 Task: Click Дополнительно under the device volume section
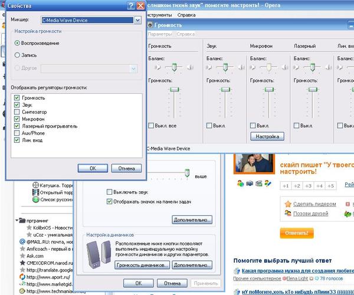192,220
